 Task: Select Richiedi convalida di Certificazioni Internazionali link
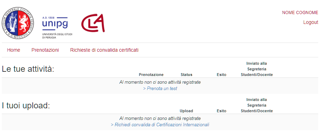coord(160,125)
